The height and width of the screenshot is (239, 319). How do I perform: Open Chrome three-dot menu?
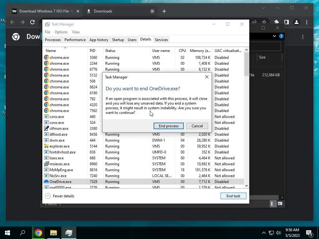pyautogui.click(x=307, y=22)
